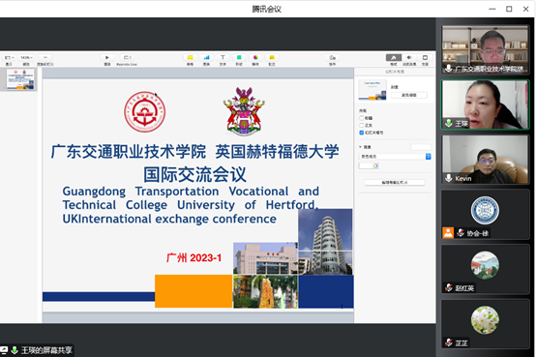Click 王瑛's green microphone icon
The image size is (536, 357).
pyautogui.click(x=449, y=123)
